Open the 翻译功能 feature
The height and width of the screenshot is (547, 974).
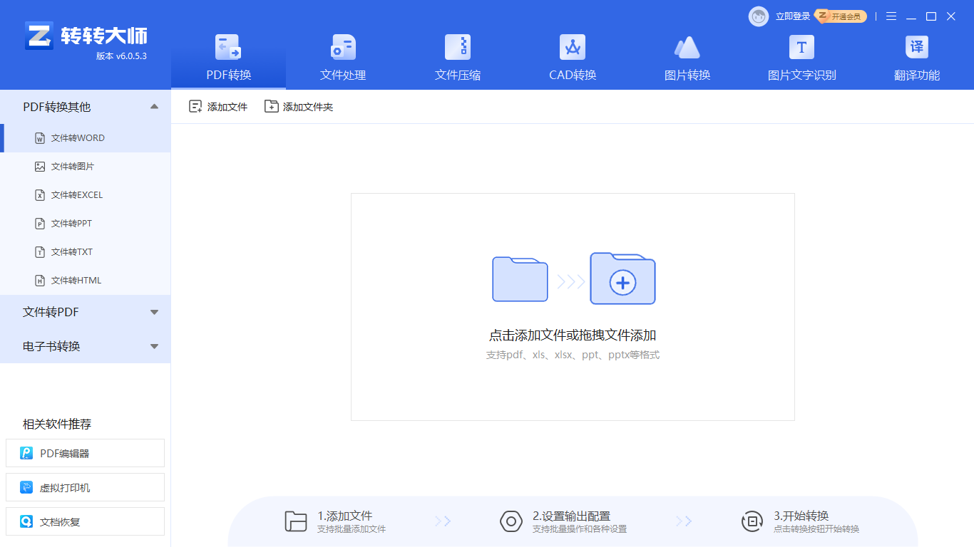[916, 47]
